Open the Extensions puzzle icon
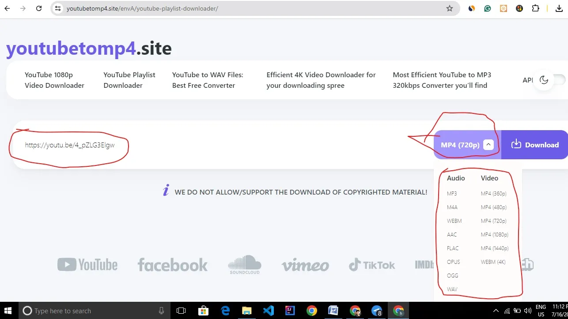568x319 pixels. pos(535,8)
